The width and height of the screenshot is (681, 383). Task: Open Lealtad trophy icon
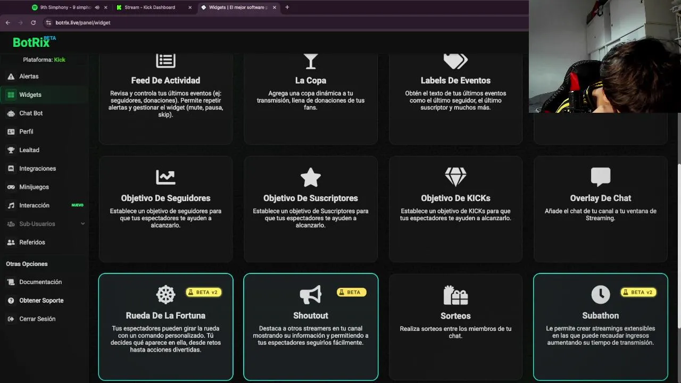[x=11, y=150]
